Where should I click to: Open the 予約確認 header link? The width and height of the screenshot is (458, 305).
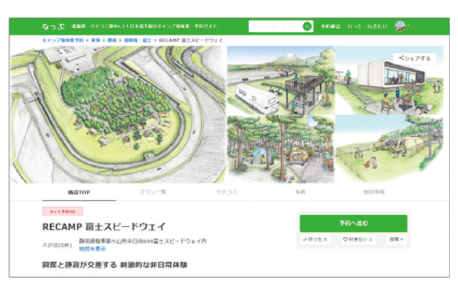(331, 26)
